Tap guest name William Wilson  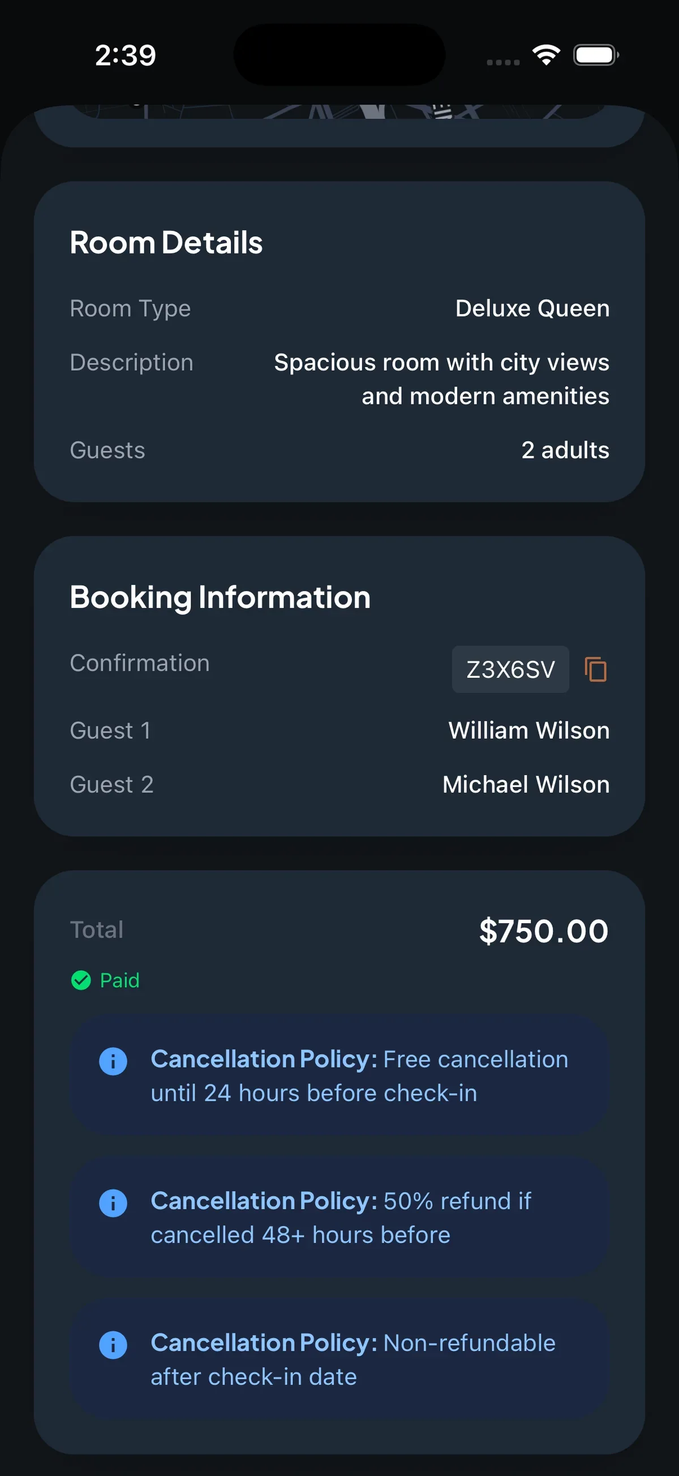528,730
